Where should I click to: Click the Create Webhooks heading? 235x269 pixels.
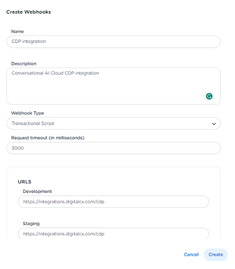click(x=29, y=12)
